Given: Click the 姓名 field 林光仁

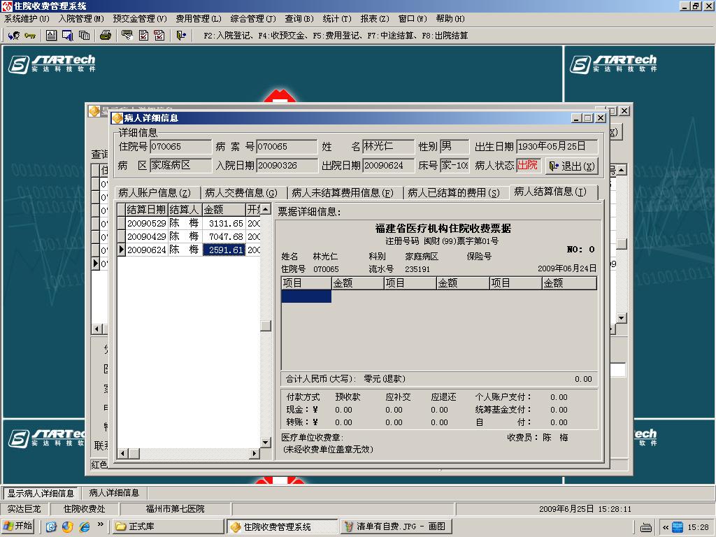Looking at the screenshot, I should coord(388,147).
